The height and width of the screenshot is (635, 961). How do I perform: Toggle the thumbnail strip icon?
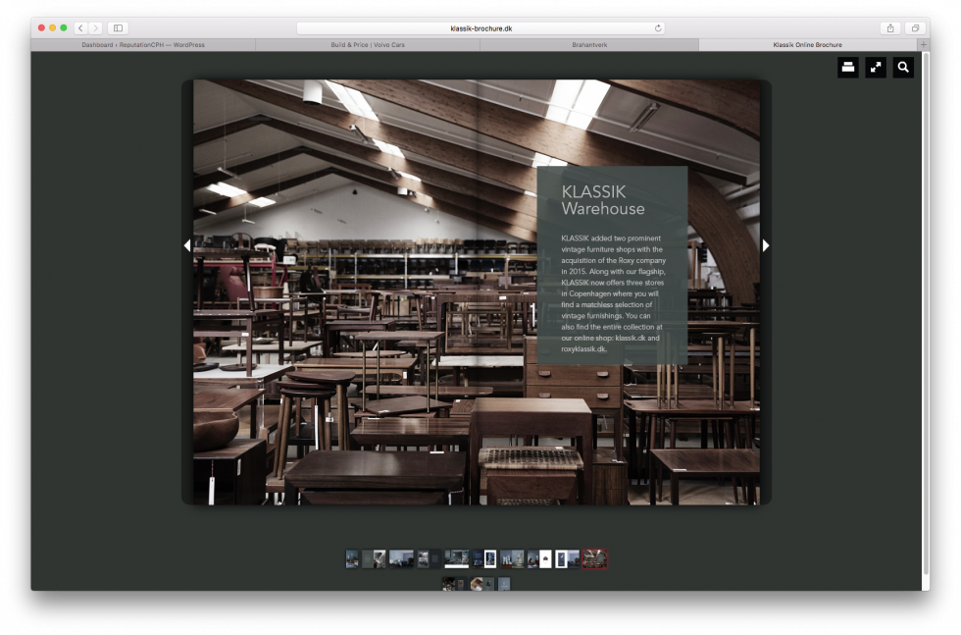[x=847, y=68]
